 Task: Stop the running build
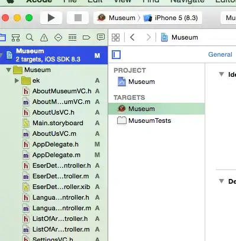point(78,18)
